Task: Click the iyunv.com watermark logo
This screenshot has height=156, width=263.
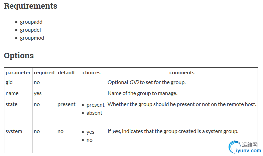Action: pos(245,147)
